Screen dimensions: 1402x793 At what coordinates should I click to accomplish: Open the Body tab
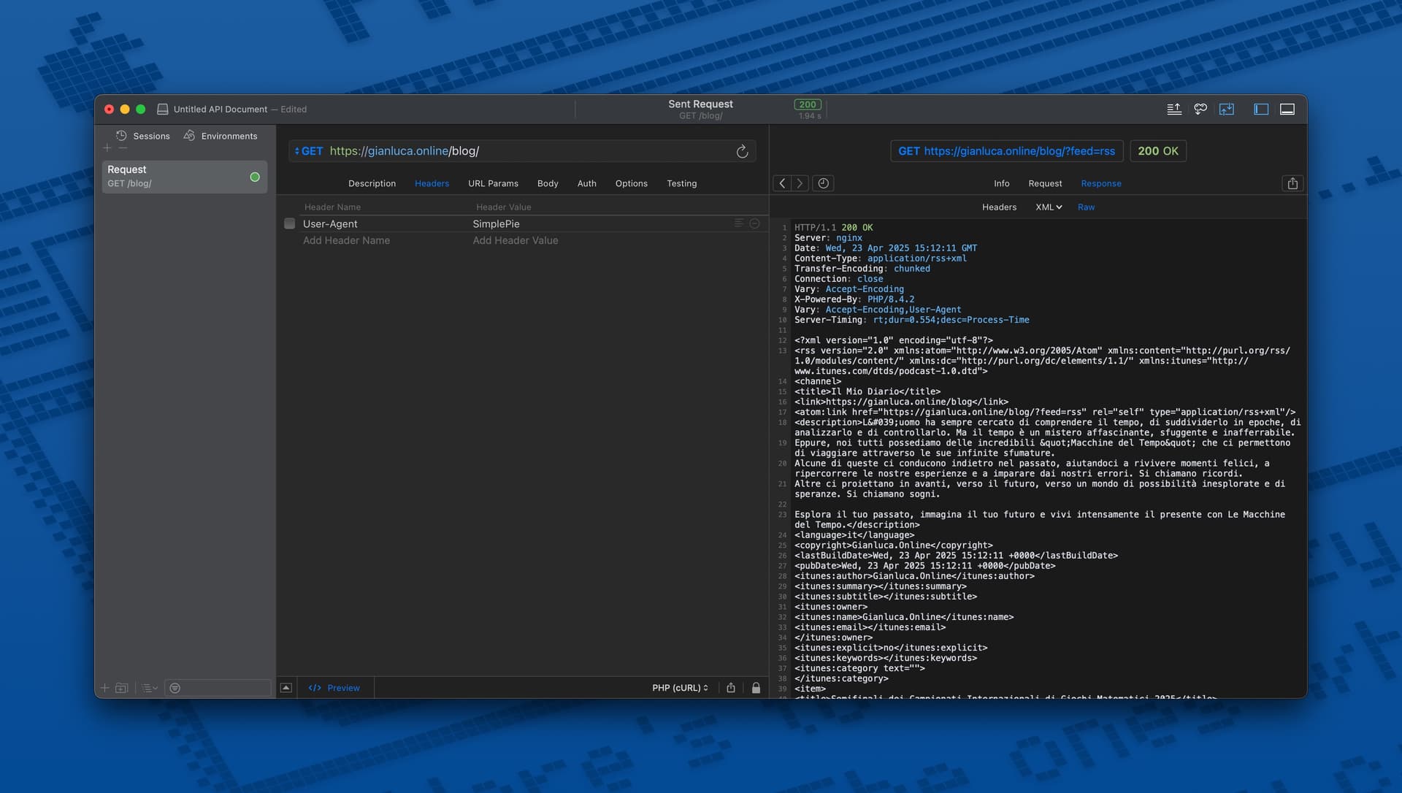(548, 183)
